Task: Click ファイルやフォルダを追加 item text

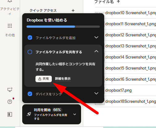Action: pyautogui.click(x=55, y=38)
